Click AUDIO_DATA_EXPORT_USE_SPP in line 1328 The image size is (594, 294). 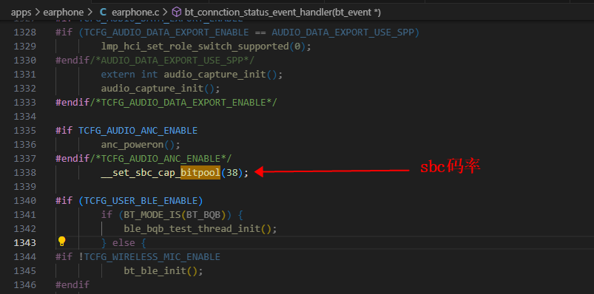tap(342, 33)
